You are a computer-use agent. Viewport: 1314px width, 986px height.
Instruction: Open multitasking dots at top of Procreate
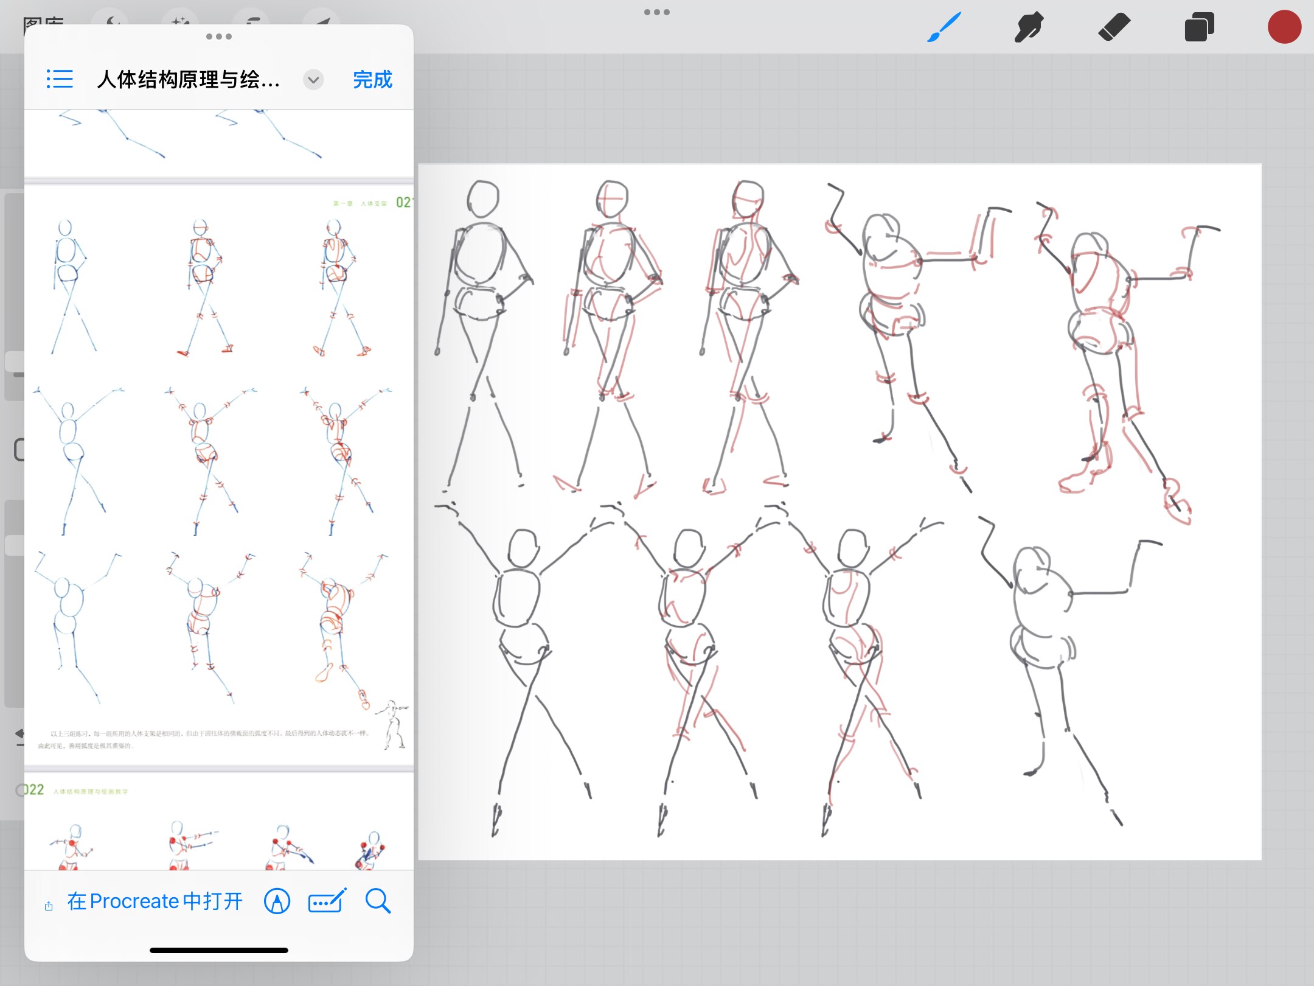point(657,12)
